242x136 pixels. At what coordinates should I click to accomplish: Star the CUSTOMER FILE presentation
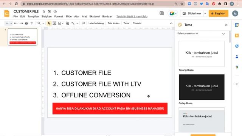point(44,11)
